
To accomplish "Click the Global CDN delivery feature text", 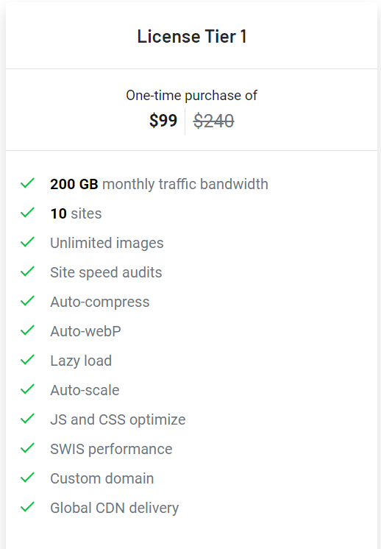I will [x=115, y=508].
